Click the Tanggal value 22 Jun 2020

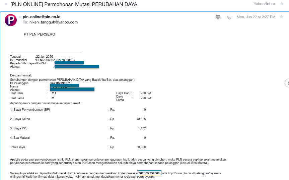[45, 57]
